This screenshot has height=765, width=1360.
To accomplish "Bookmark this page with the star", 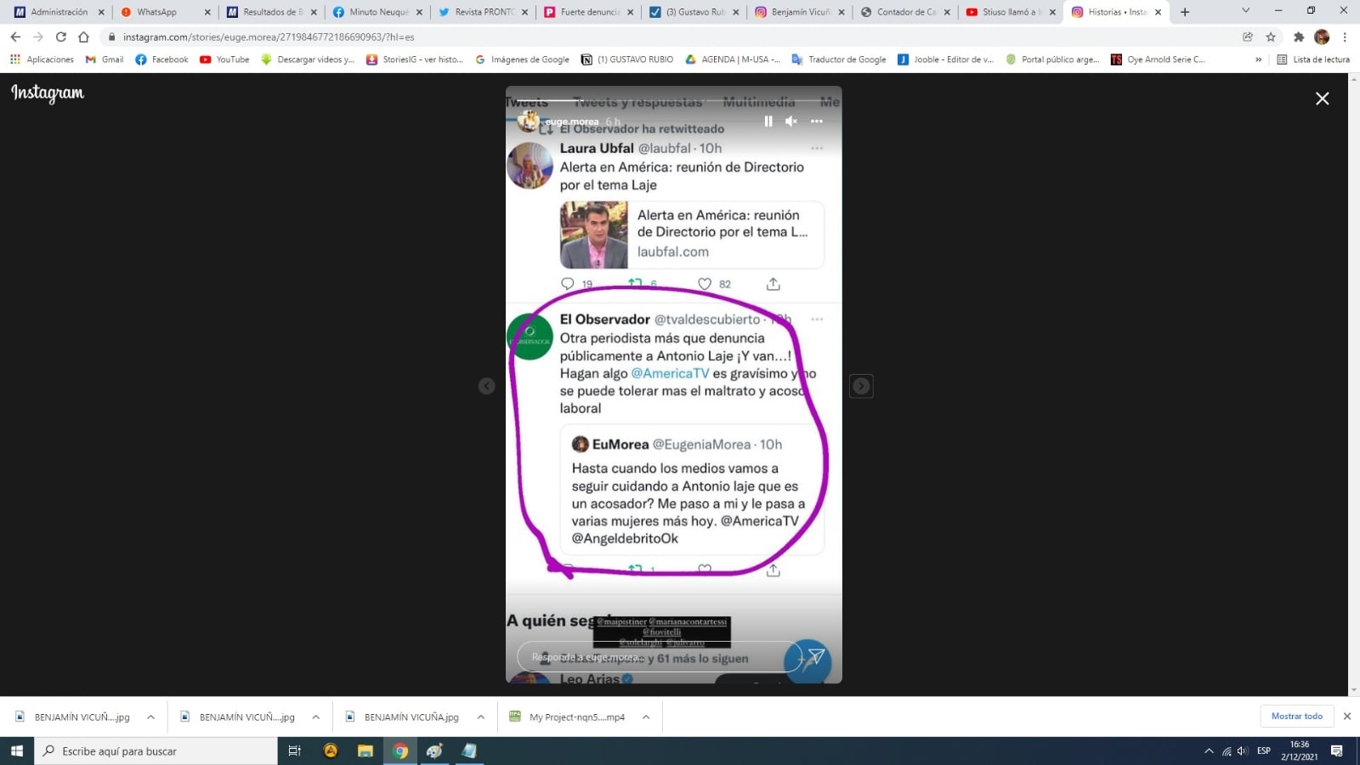I will [1271, 37].
